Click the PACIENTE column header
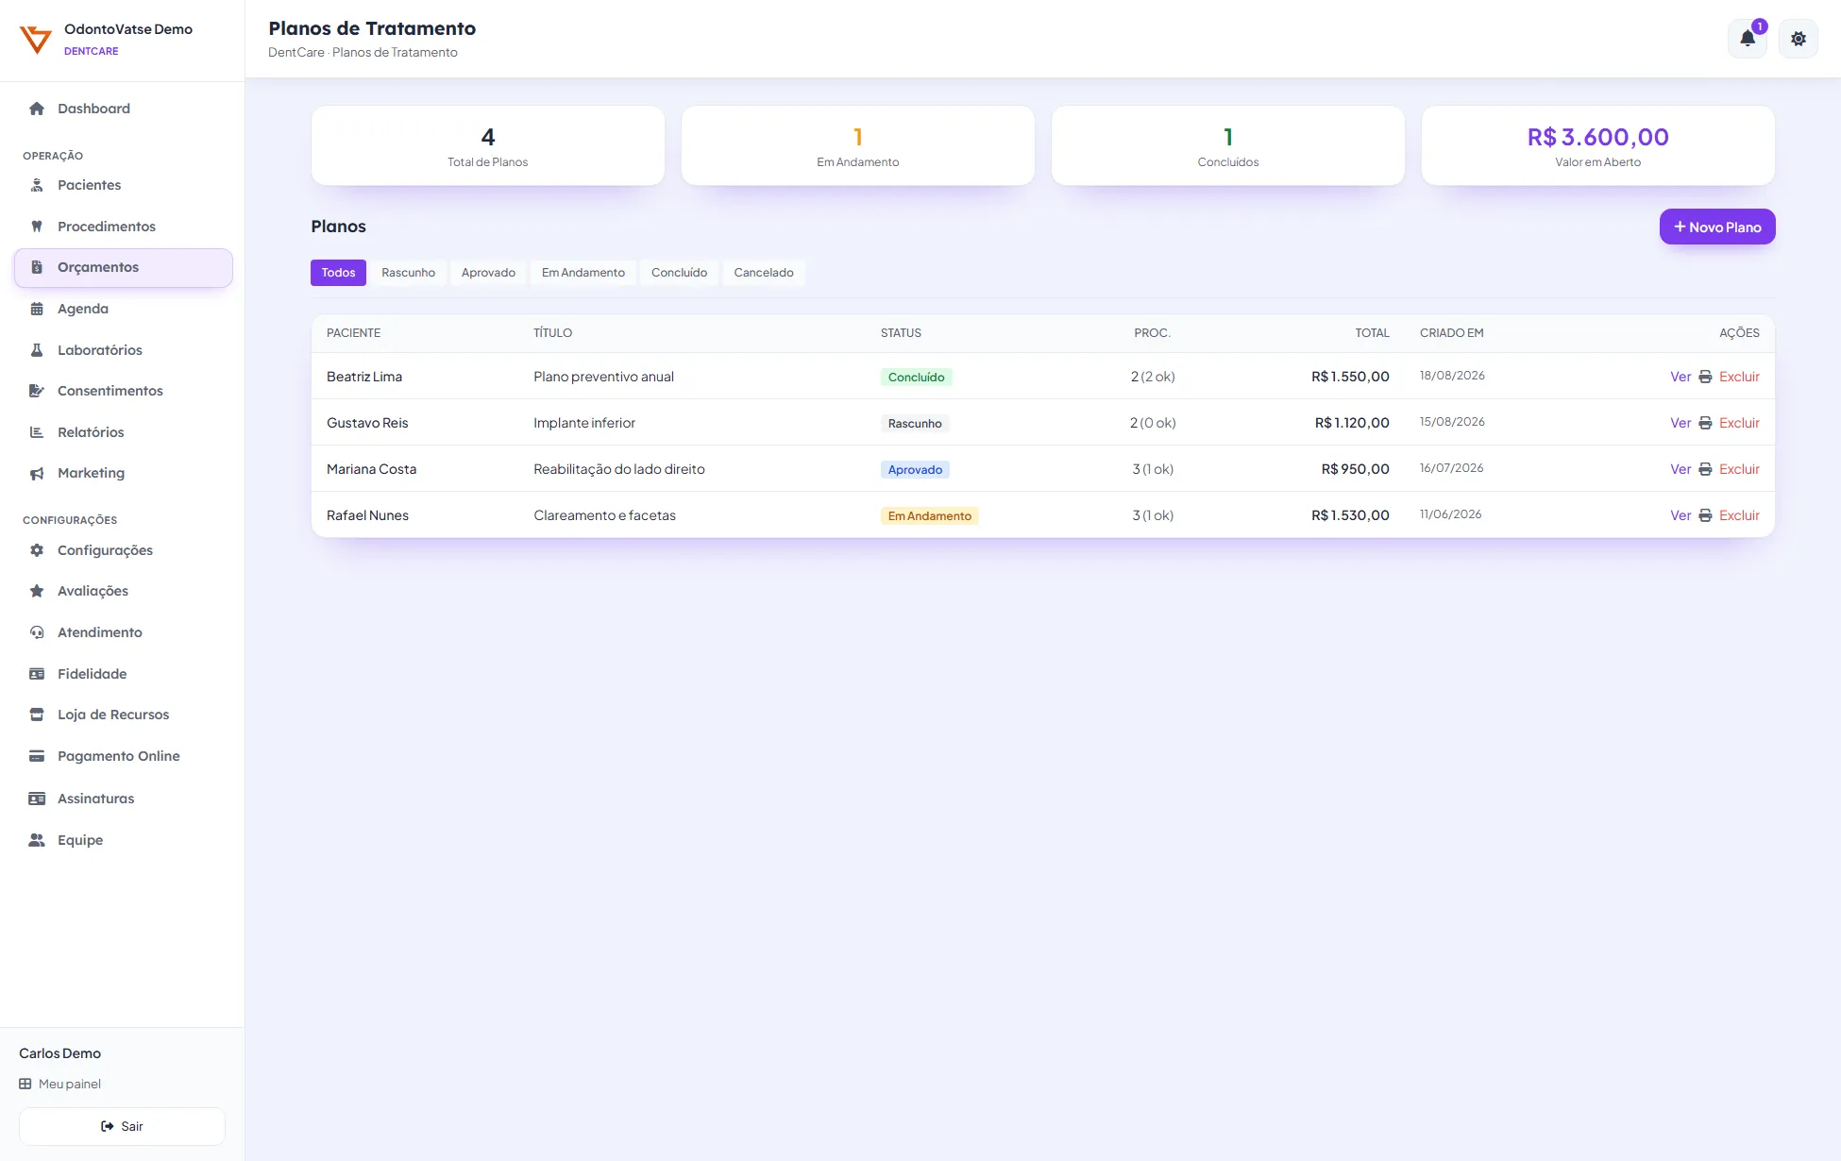Image resolution: width=1841 pixels, height=1161 pixels. 353,333
